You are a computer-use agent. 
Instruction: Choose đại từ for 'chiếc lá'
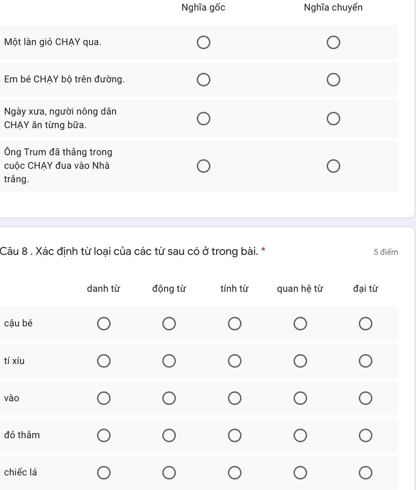click(365, 473)
